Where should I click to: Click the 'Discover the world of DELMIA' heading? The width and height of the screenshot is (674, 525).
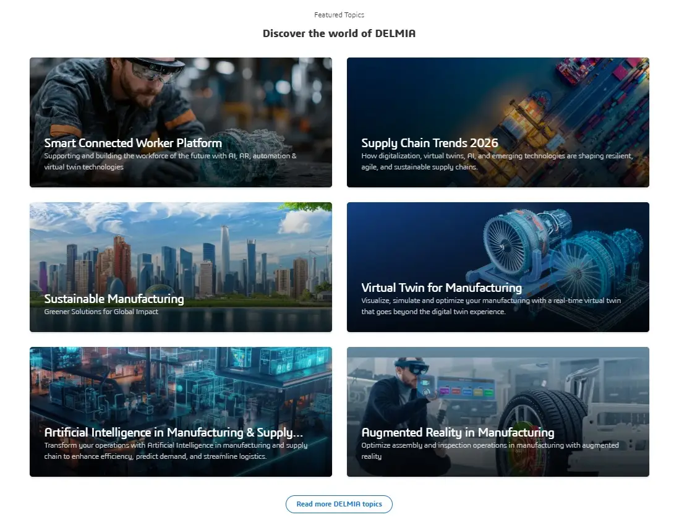point(339,33)
